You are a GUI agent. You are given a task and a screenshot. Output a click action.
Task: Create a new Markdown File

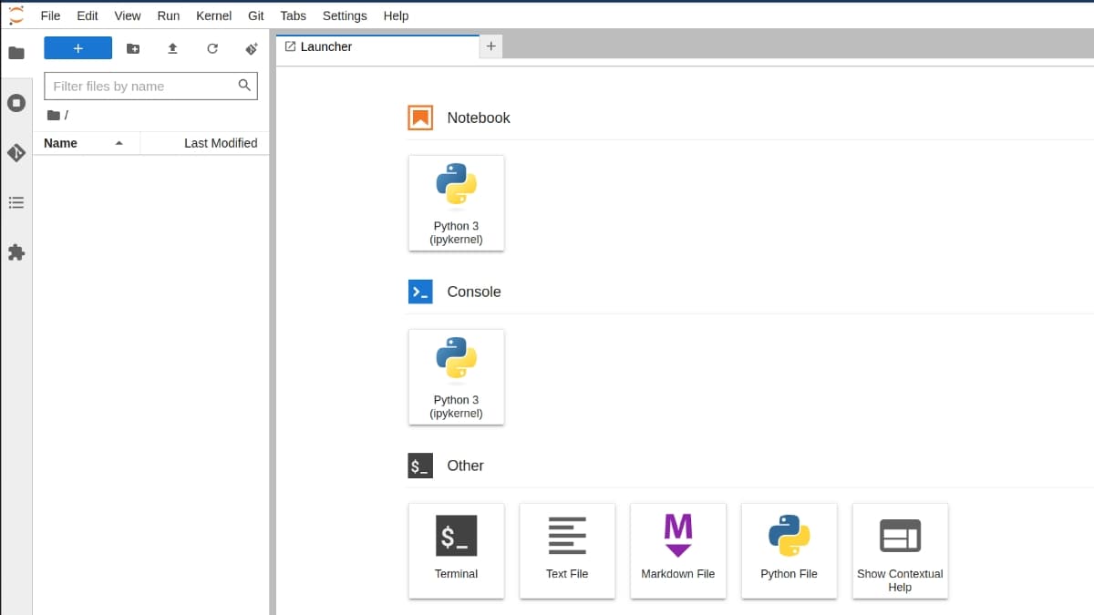(x=677, y=550)
